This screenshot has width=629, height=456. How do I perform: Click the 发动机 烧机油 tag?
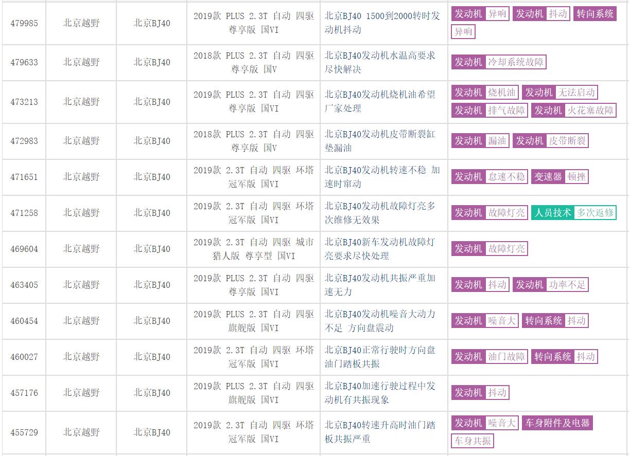click(485, 93)
